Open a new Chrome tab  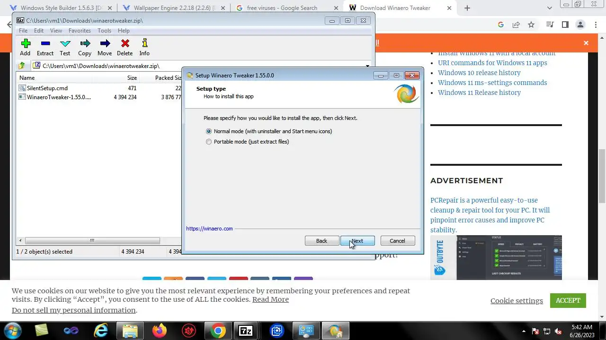click(x=467, y=8)
